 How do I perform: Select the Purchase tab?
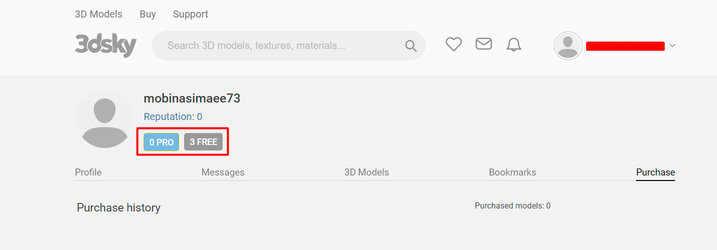click(655, 172)
